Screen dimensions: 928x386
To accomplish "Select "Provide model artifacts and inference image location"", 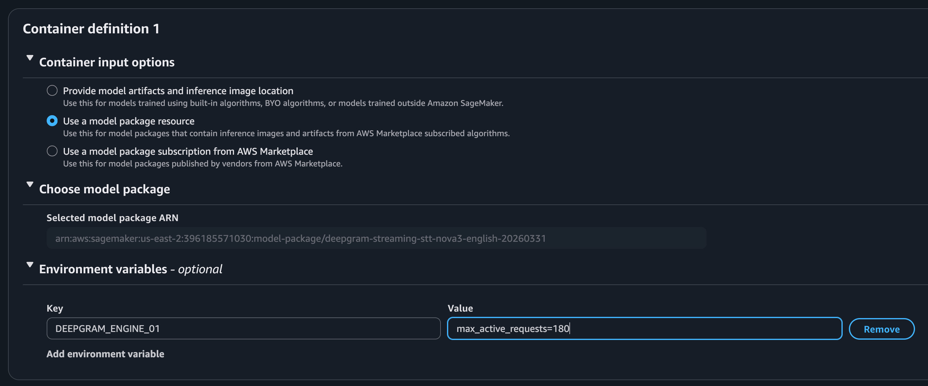I will [52, 91].
